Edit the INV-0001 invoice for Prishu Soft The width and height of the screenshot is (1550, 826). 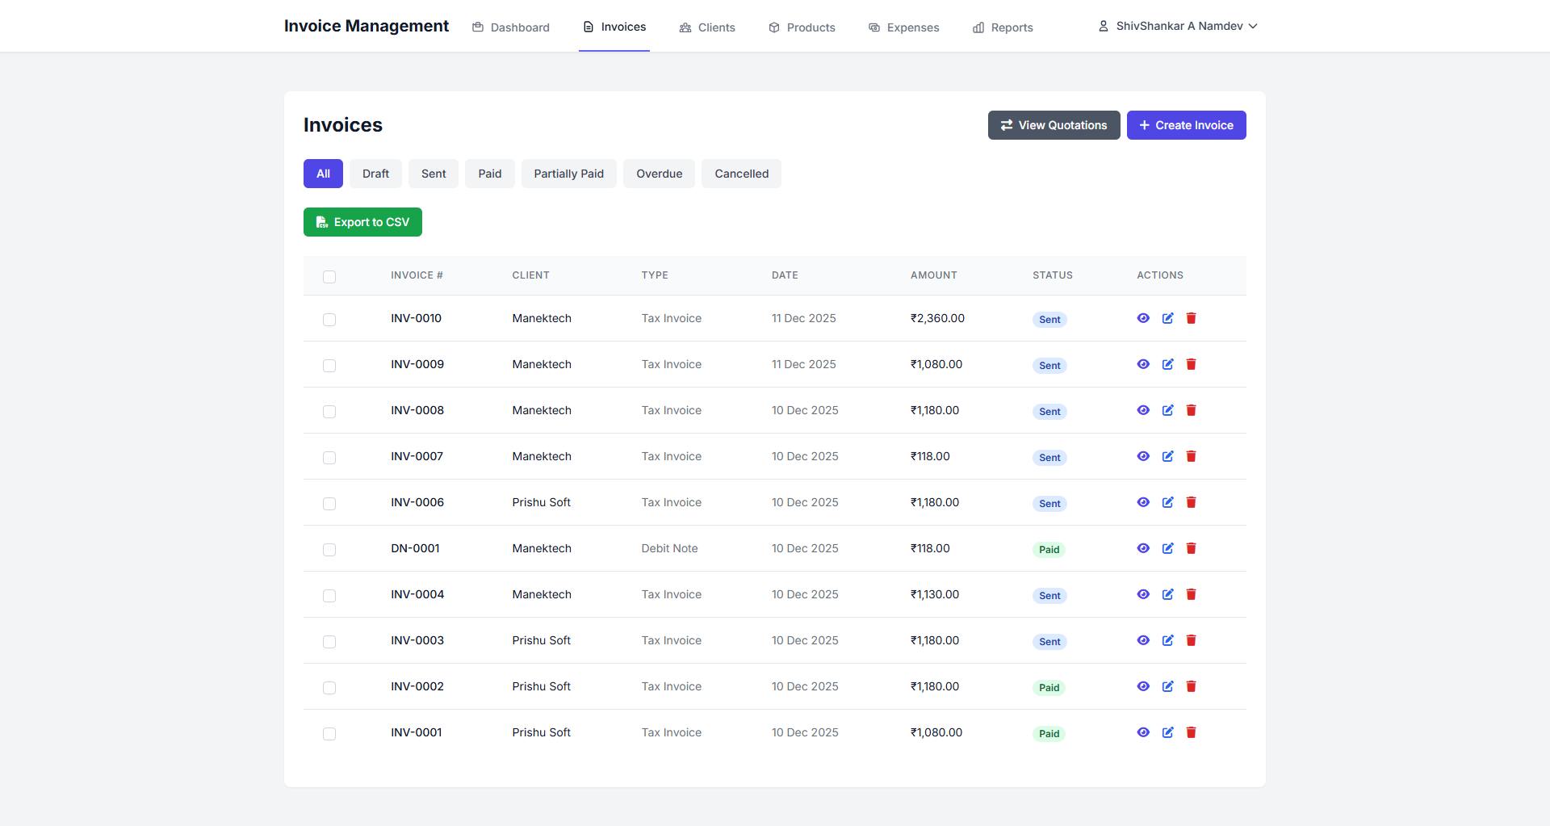click(x=1167, y=732)
